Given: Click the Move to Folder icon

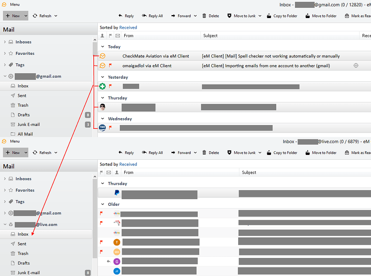Looking at the screenshot, I should pyautogui.click(x=307, y=16).
